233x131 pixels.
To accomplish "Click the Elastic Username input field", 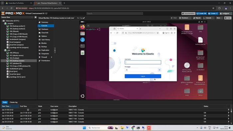I will tap(143, 62).
